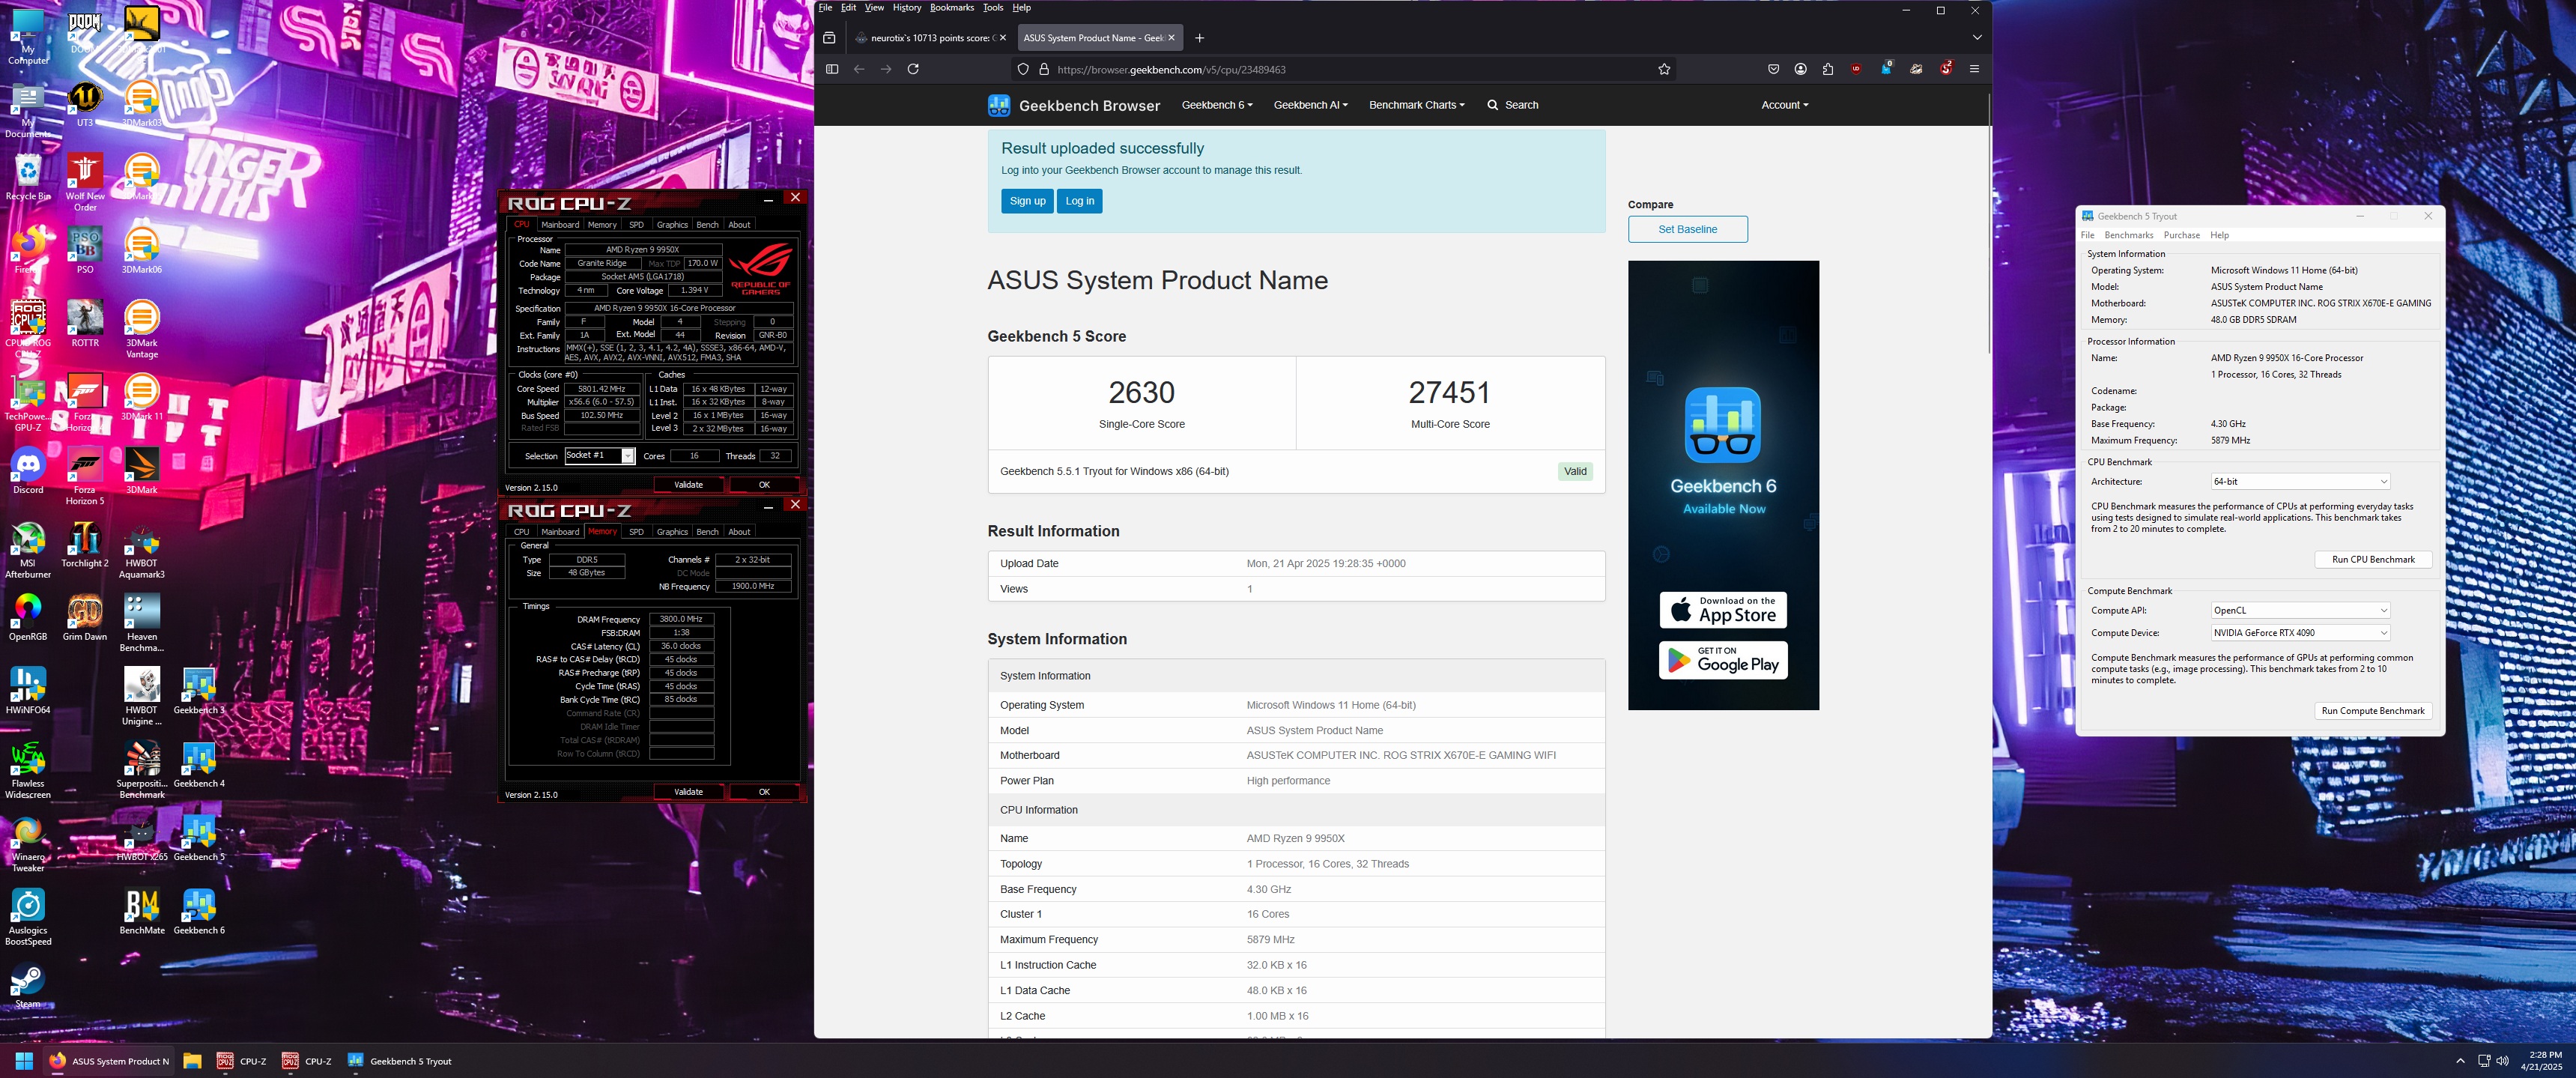Click Search in the Geekbench Browser navbar

pos(1512,105)
